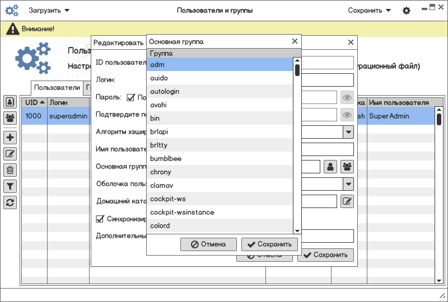Image resolution: width=448 pixels, height=302 pixels.
Task: Click the Группа column header
Action: tap(224, 53)
